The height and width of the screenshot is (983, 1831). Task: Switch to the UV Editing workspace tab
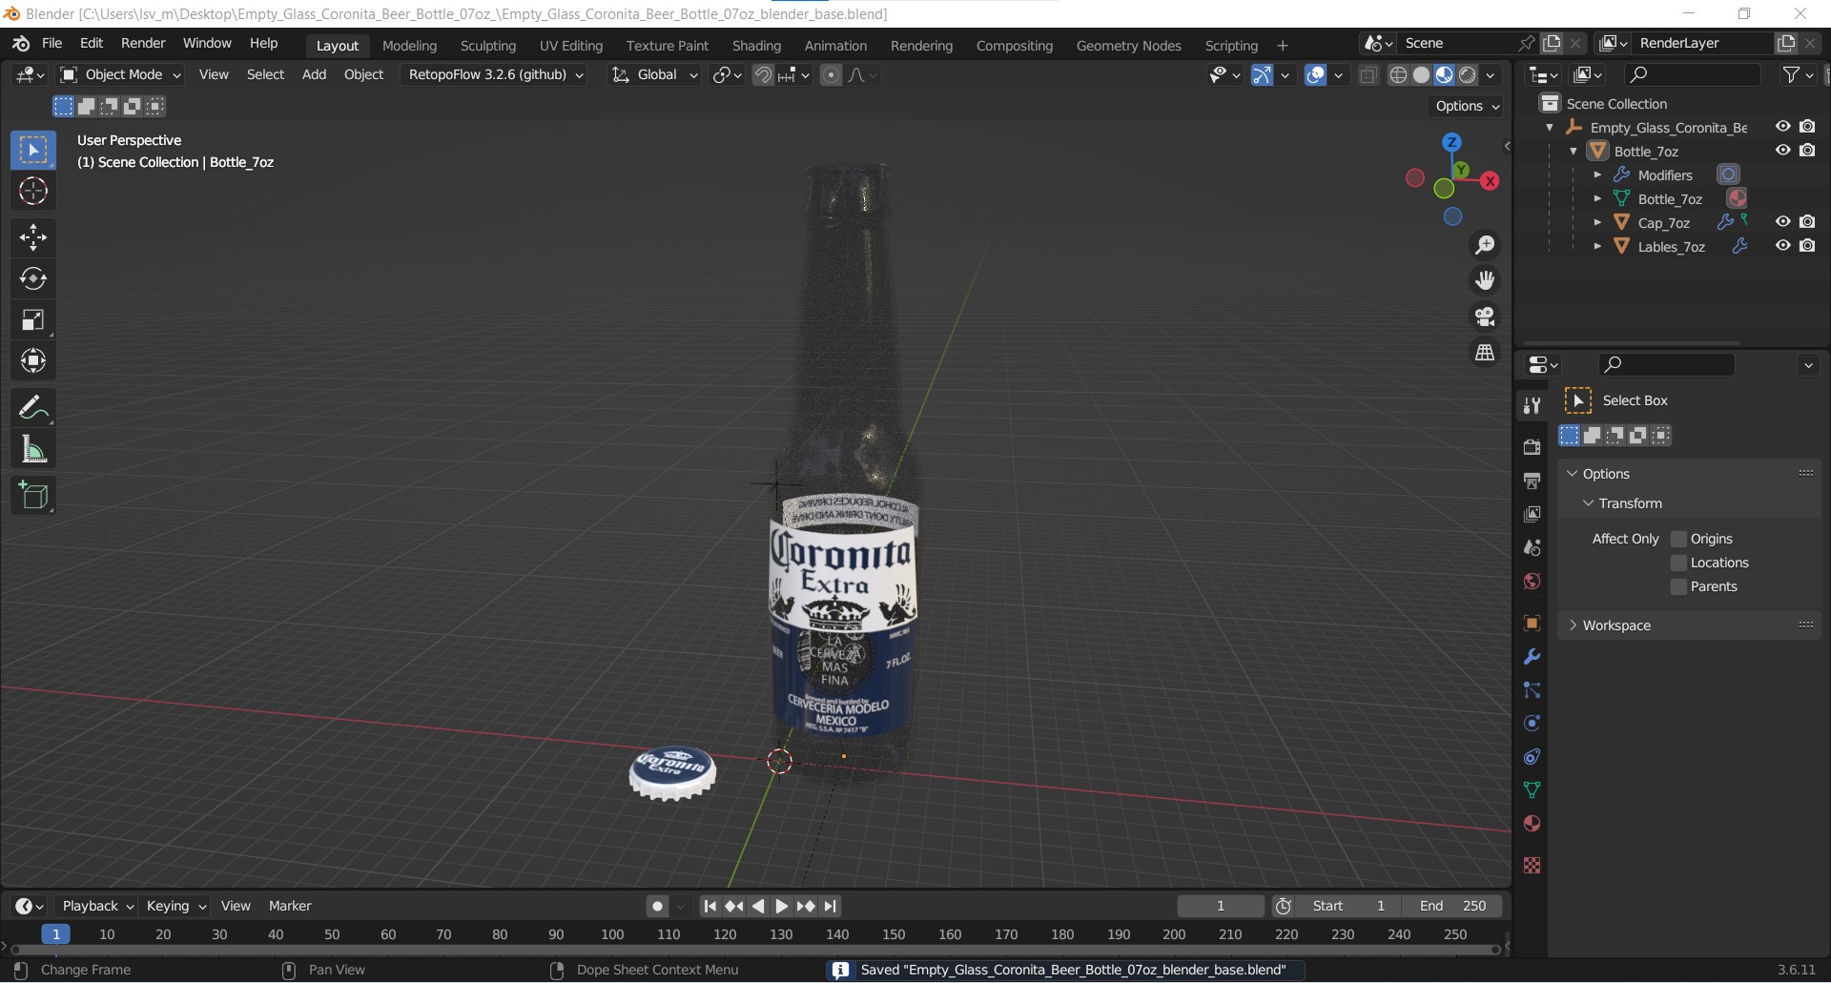pos(571,46)
